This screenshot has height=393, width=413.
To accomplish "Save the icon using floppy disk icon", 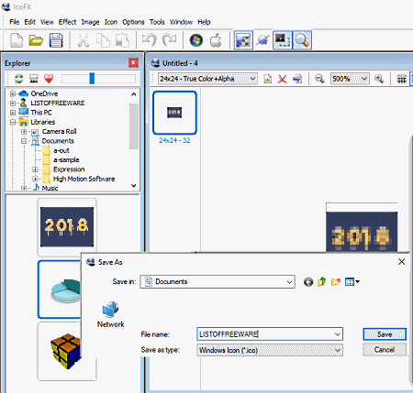I will pyautogui.click(x=56, y=40).
